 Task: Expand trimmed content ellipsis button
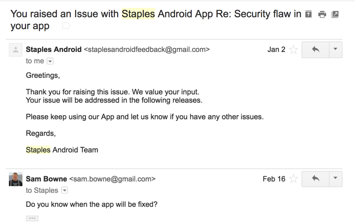pos(32,218)
